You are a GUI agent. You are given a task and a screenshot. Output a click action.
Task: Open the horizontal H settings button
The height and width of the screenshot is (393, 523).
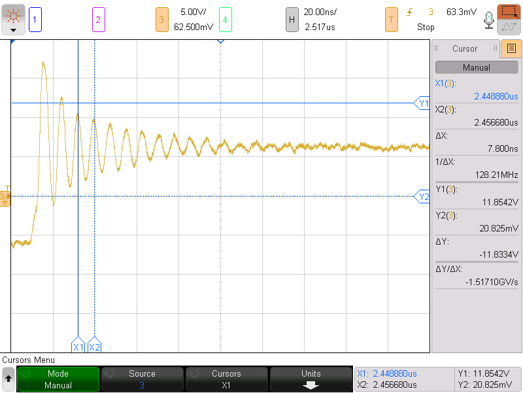pyautogui.click(x=292, y=20)
